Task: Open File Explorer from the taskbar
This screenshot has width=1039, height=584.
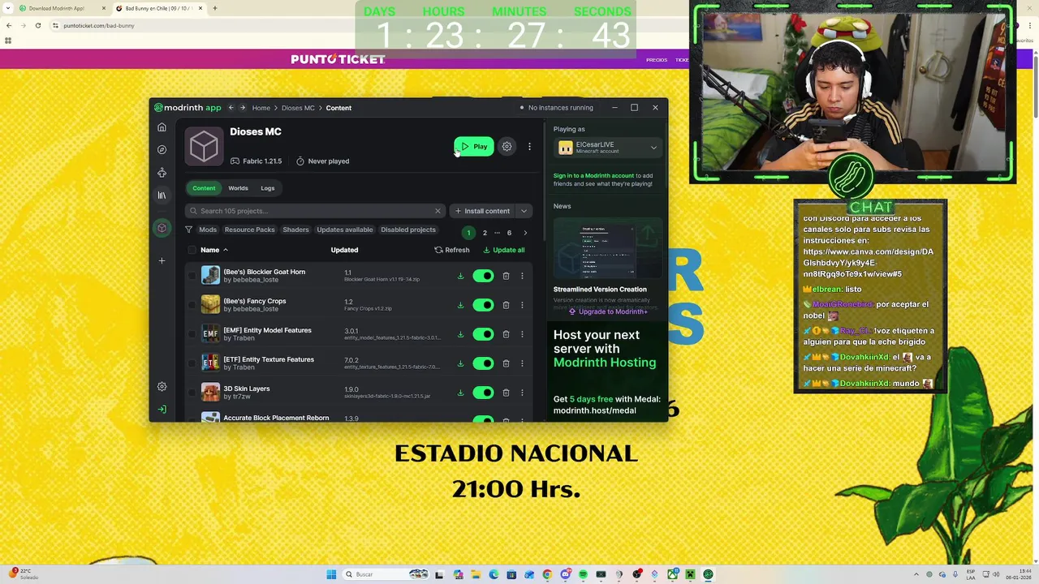Action: tap(476, 574)
